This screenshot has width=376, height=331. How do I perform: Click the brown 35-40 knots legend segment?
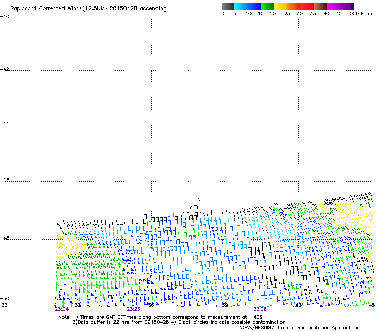click(320, 6)
